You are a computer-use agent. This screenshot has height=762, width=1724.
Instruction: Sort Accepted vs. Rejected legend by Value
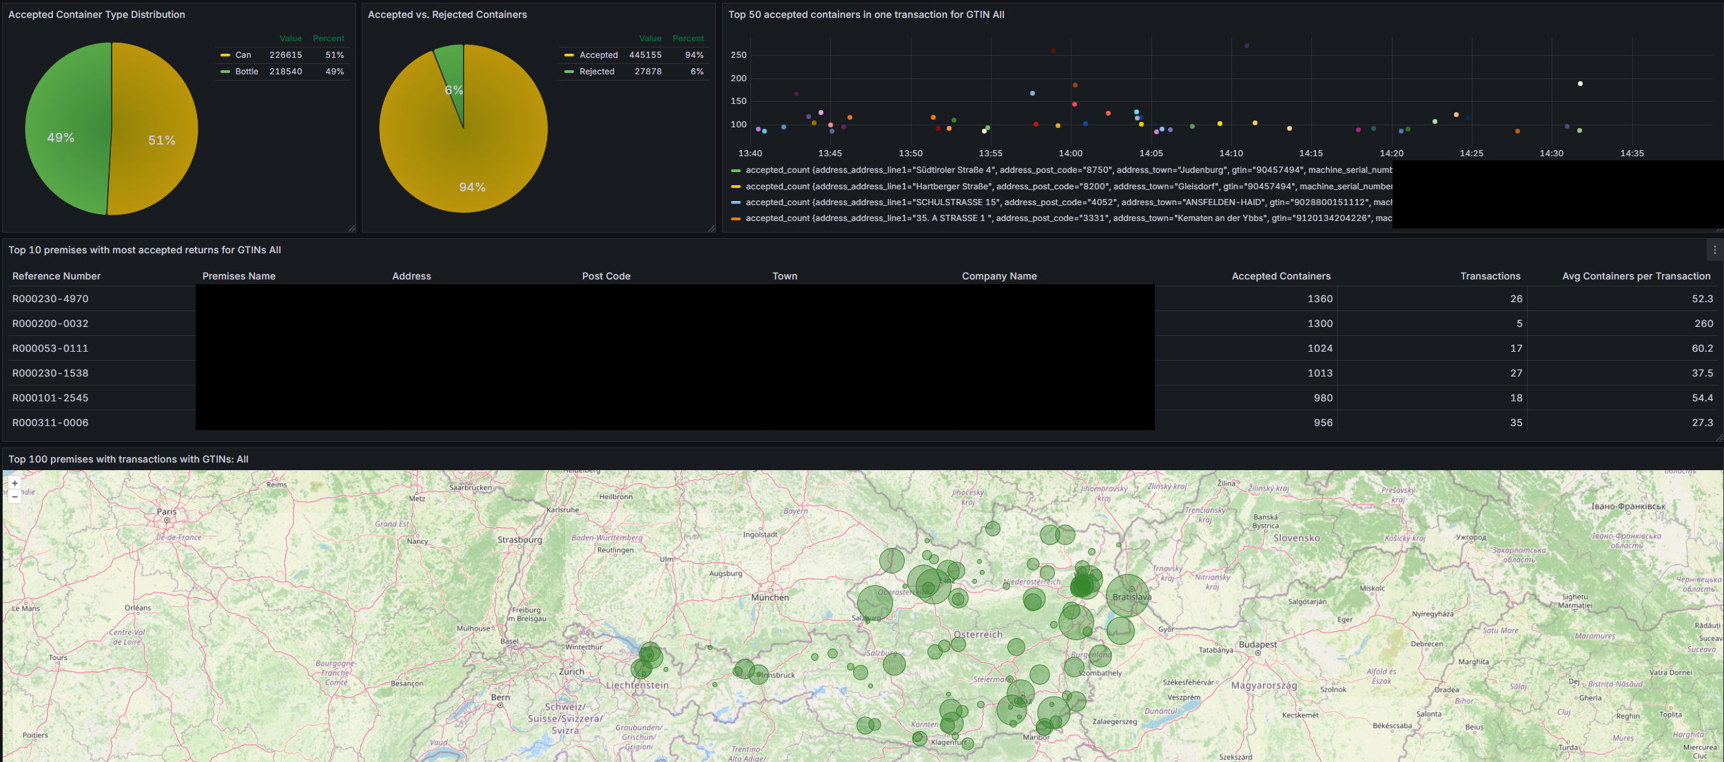pyautogui.click(x=650, y=39)
